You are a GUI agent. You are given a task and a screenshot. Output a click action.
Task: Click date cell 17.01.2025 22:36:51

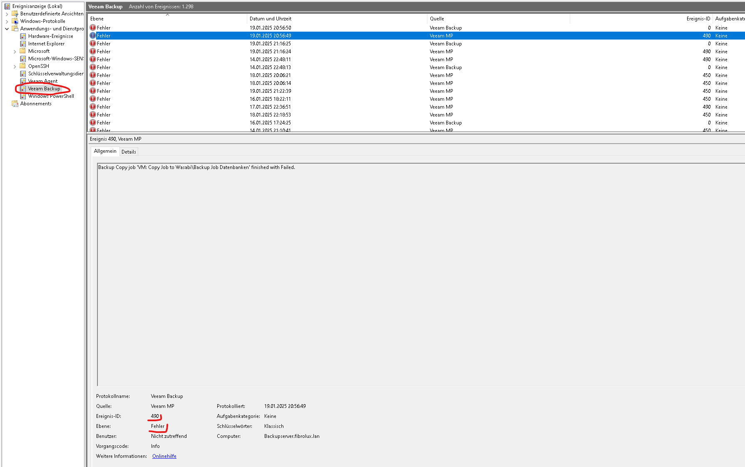pyautogui.click(x=271, y=107)
